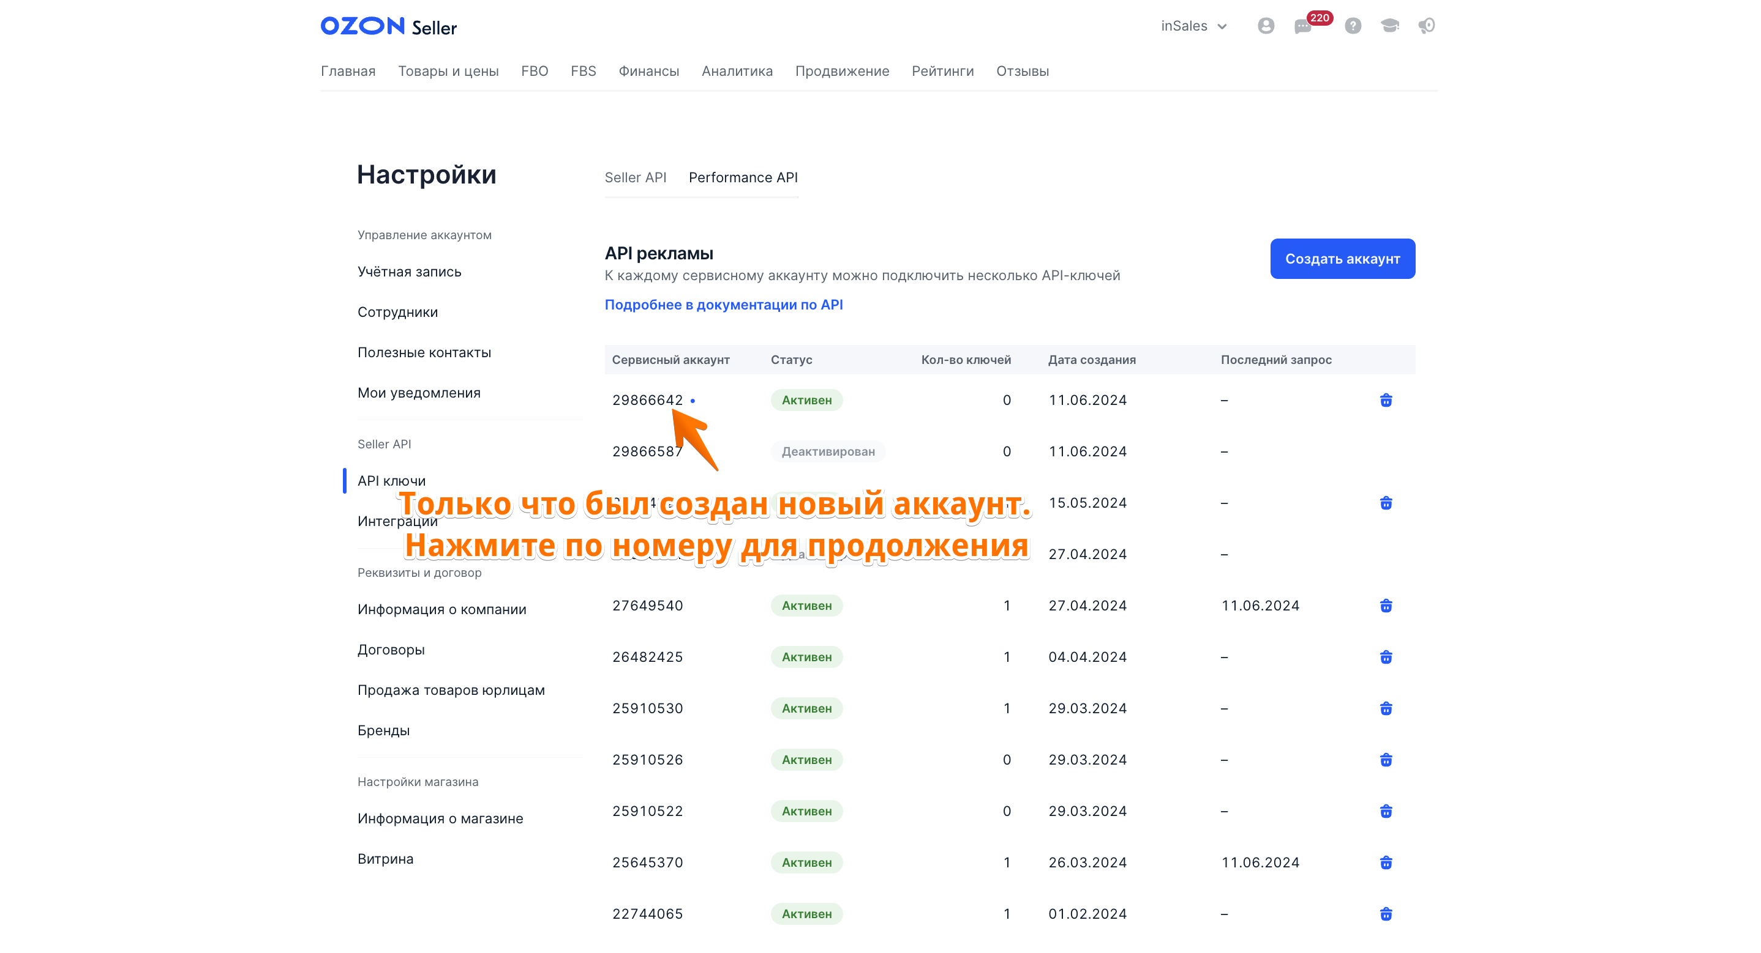The height and width of the screenshot is (953, 1761).
Task: Open the Performance API tab
Action: [x=743, y=177]
